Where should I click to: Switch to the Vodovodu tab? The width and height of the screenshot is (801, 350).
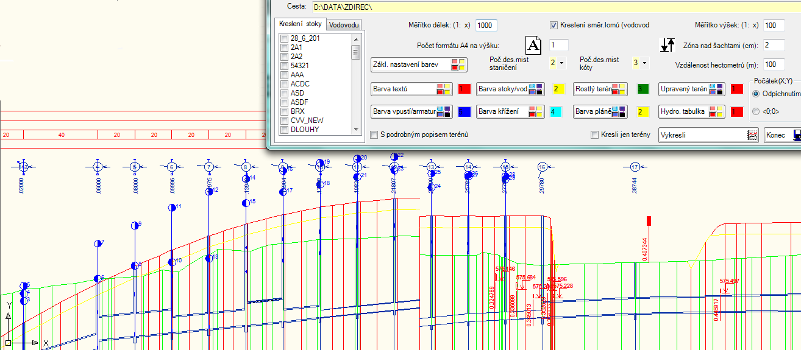tap(344, 24)
